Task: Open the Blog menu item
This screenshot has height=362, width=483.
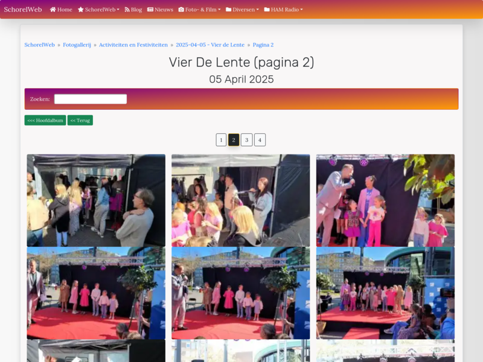Action: tap(133, 10)
